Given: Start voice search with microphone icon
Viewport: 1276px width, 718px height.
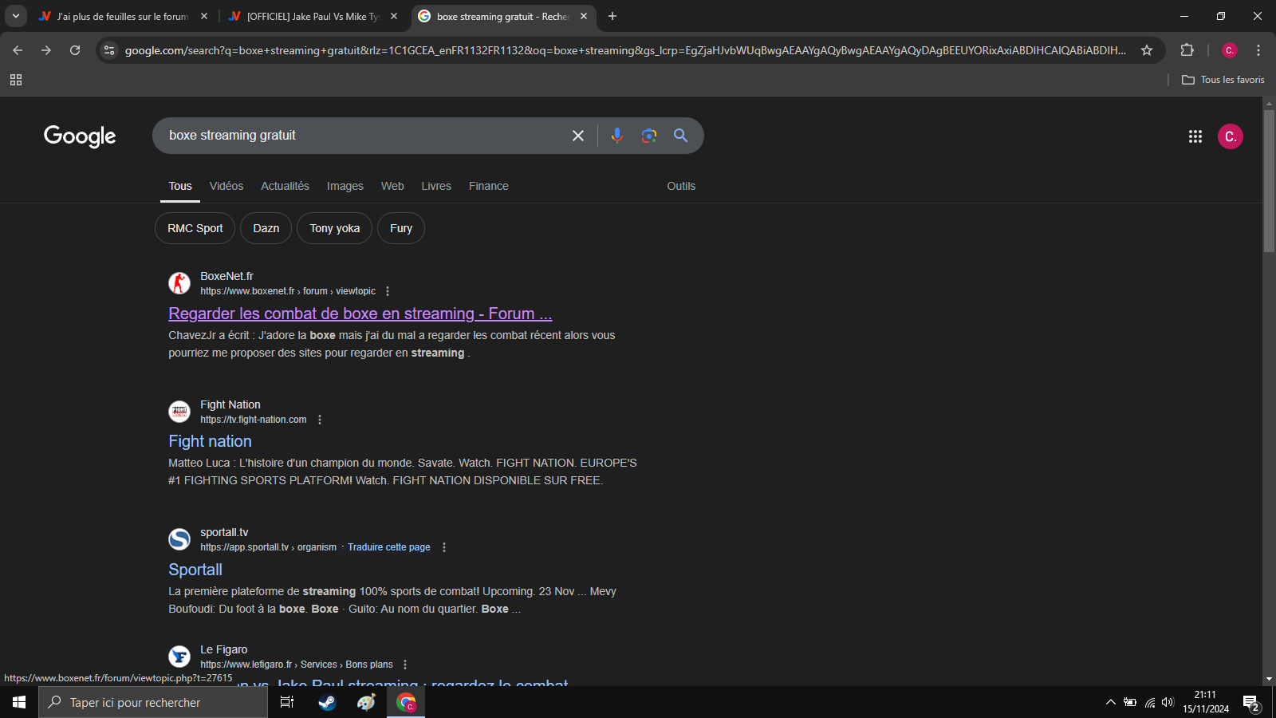Looking at the screenshot, I should click(x=616, y=136).
